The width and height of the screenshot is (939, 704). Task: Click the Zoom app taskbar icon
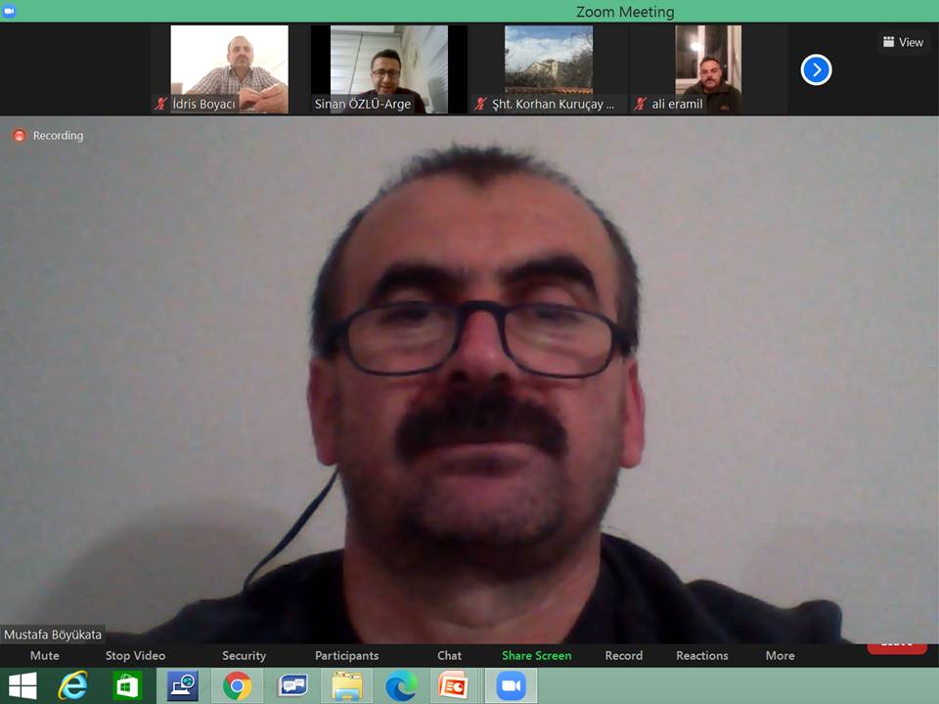(x=511, y=685)
